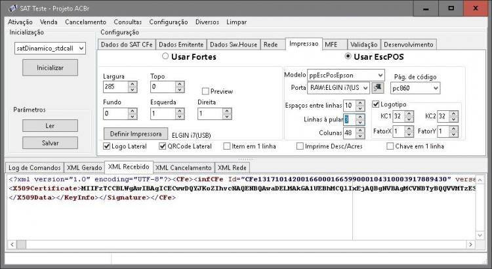Switch to Dados Emitente tab
The width and height of the screenshot is (492, 269).
(x=181, y=45)
